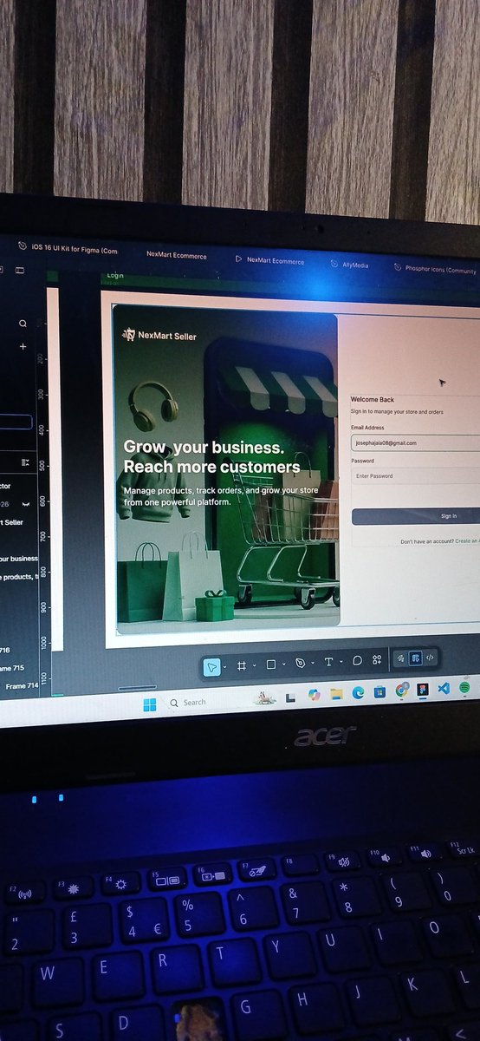Expand shape tools dropdown next to Rectangle

click(283, 665)
